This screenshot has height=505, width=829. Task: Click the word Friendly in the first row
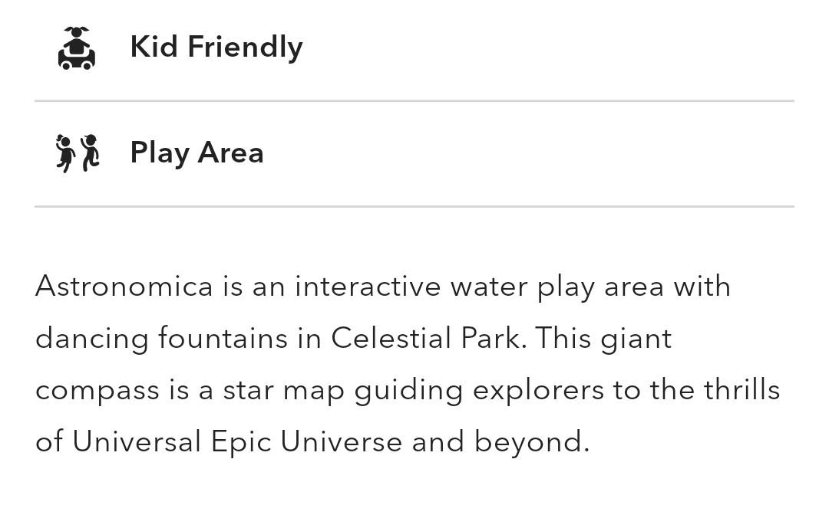click(x=246, y=47)
